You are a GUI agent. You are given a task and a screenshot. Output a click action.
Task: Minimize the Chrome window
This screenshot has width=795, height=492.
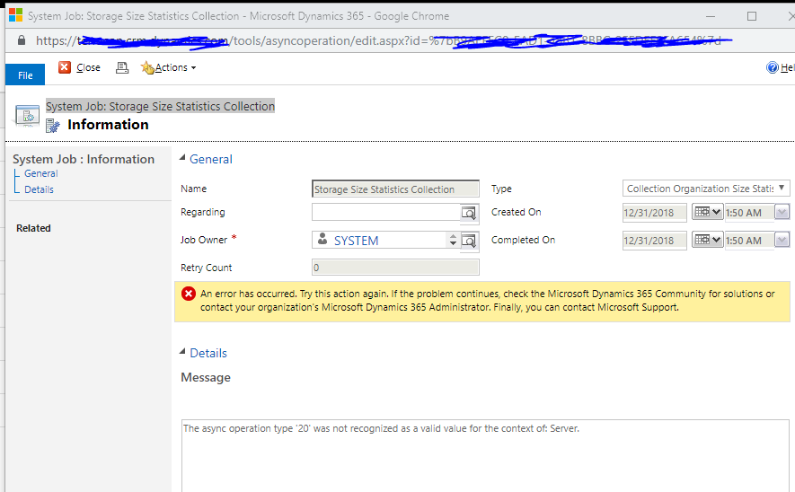click(x=711, y=16)
